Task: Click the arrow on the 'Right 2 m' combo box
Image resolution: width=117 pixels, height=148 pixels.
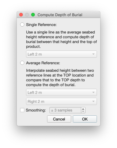Action: (93, 101)
